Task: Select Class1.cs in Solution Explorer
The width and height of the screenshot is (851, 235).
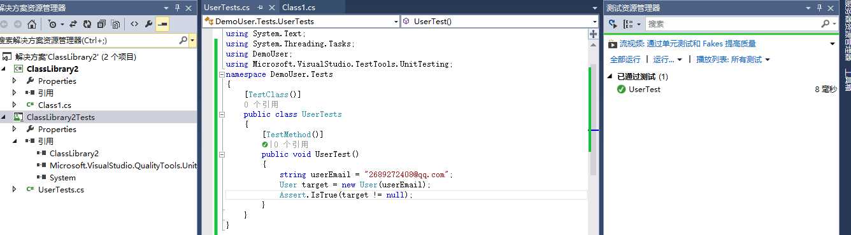Action: (55, 105)
